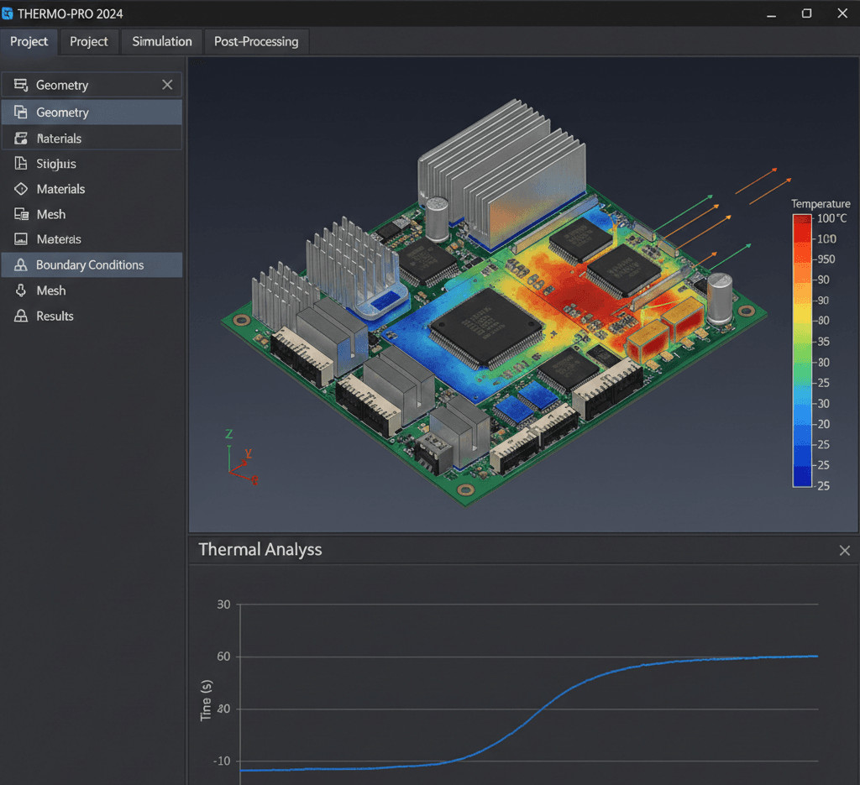The image size is (860, 785).
Task: Dismiss the Thermal Analysis panel
Action: click(844, 550)
